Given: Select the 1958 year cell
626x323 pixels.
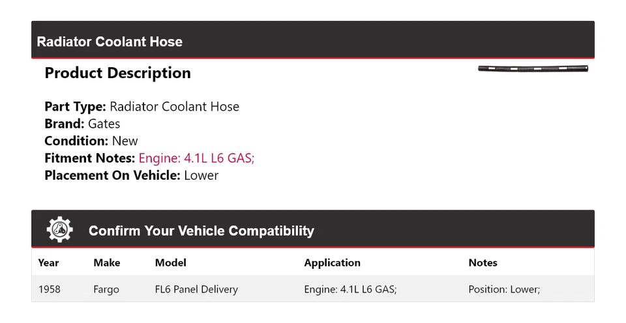Looking at the screenshot, I should click(49, 289).
